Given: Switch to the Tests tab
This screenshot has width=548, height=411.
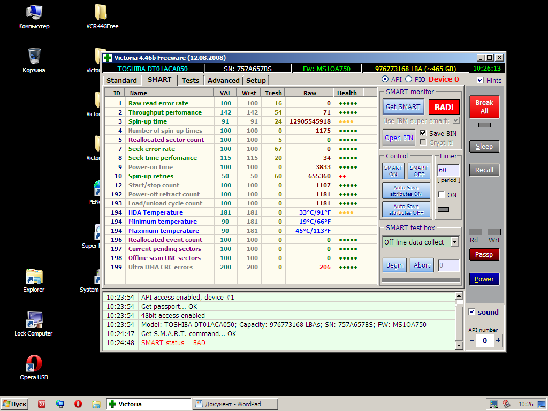Looking at the screenshot, I should [x=190, y=80].
